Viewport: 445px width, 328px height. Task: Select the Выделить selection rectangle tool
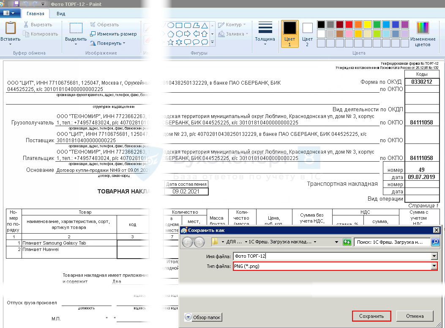point(76,28)
